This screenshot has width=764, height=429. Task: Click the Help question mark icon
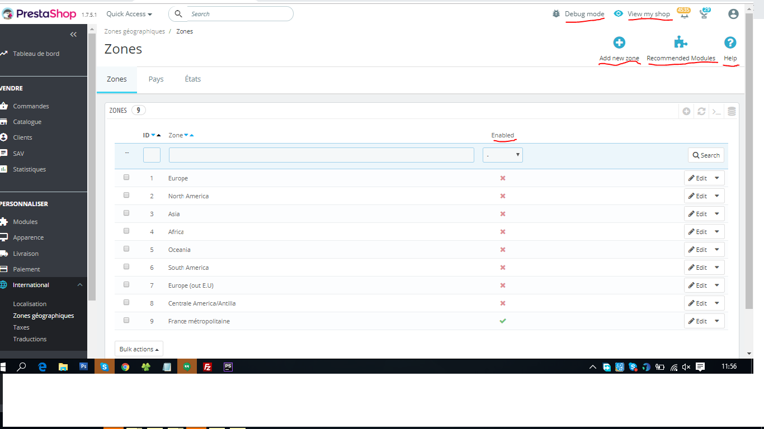pyautogui.click(x=730, y=42)
